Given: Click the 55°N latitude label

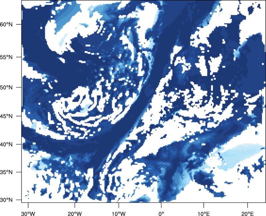Looking at the screenshot, I should point(6,57).
